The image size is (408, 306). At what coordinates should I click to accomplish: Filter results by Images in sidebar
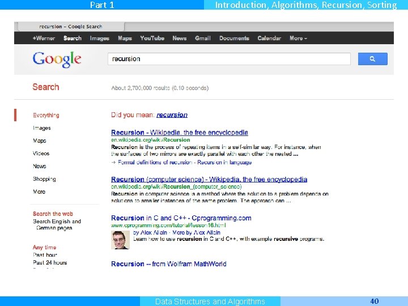pyautogui.click(x=41, y=128)
